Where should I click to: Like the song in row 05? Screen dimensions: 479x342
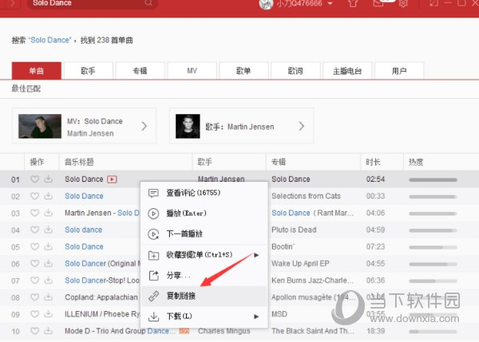[34, 246]
